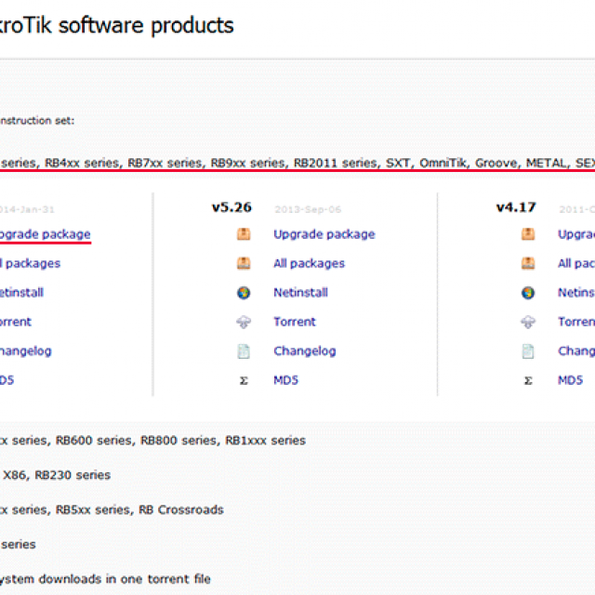This screenshot has height=595, width=595.
Task: Click the v4.17 Upgrade package box icon
Action: coord(528,234)
